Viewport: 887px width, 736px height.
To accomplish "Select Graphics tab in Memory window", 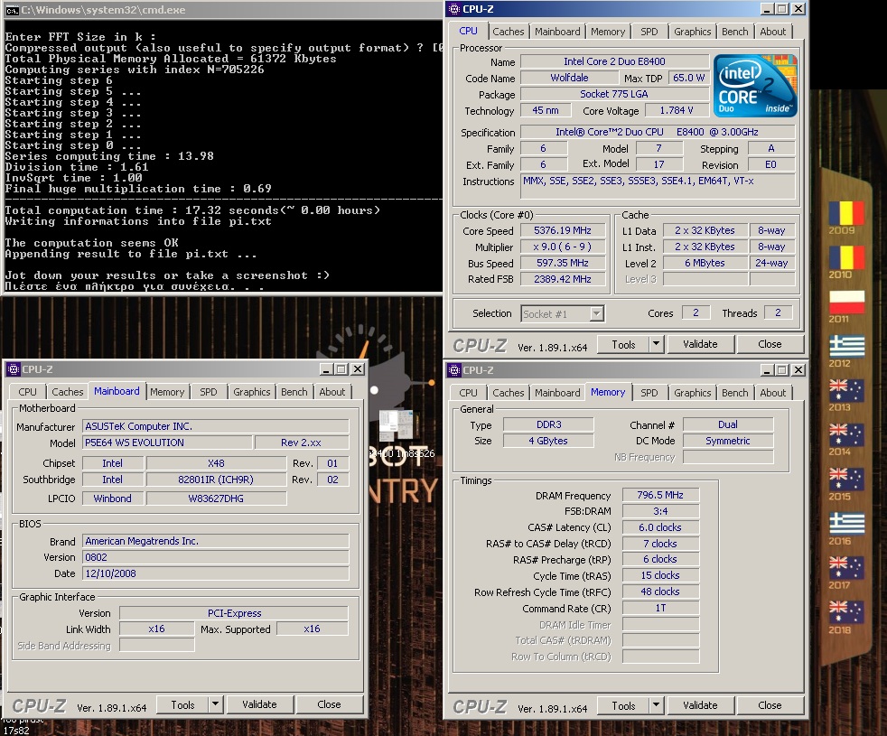I will point(692,393).
